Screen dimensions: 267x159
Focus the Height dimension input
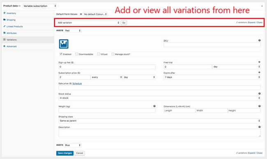tap(244, 111)
